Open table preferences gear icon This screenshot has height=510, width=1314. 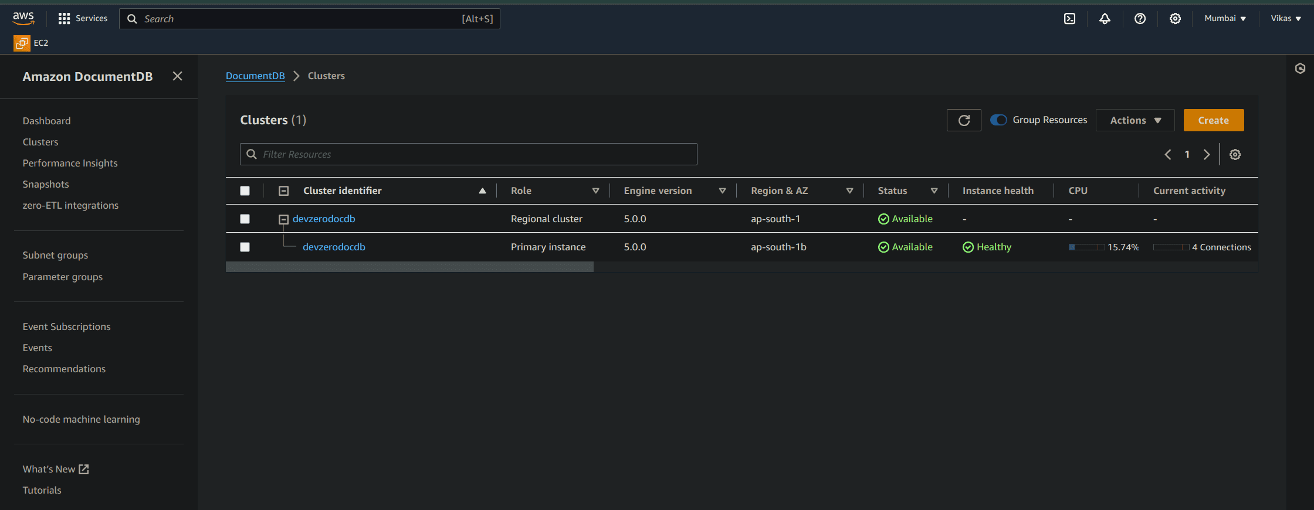coord(1235,154)
